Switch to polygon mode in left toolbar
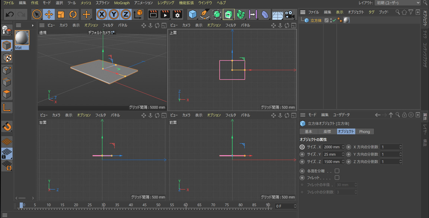The width and height of the screenshot is (429, 218). click(7, 94)
